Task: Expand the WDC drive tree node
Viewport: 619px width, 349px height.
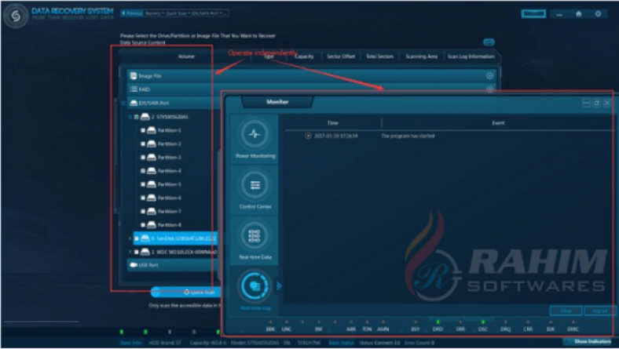Action: tap(130, 252)
